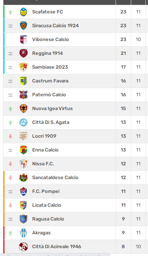Click the Nuova Igea Virtus crest
This screenshot has width=148, height=256.
(23, 108)
